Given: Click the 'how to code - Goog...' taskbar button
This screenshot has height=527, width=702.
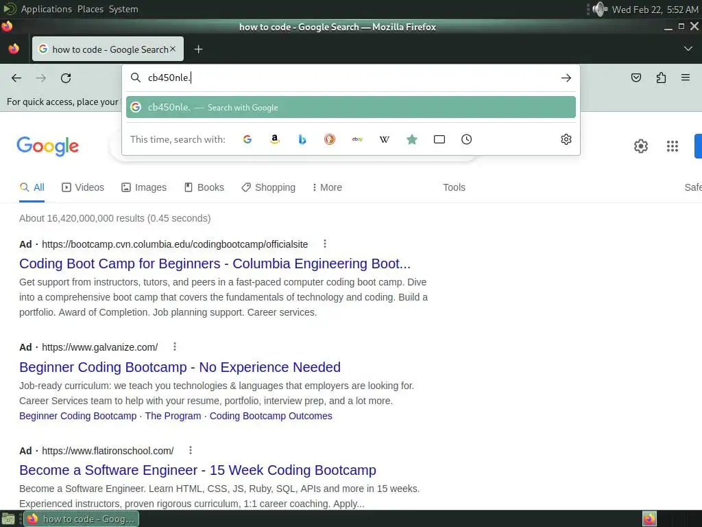Looking at the screenshot, I should click(x=81, y=519).
